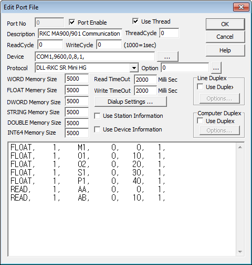Viewport: 252px width, 265px height.
Task: Select the FLOAT P1 line
Action: tap(88, 181)
